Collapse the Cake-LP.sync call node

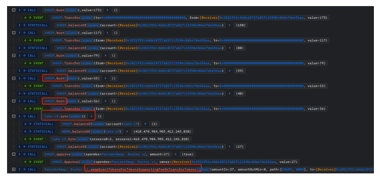click(x=14, y=116)
